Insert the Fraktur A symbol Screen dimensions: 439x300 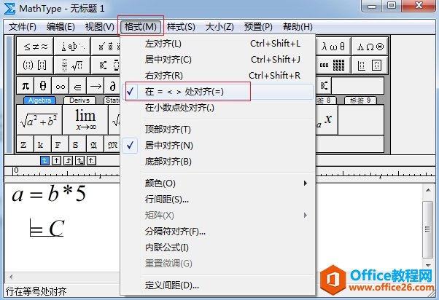95,144
